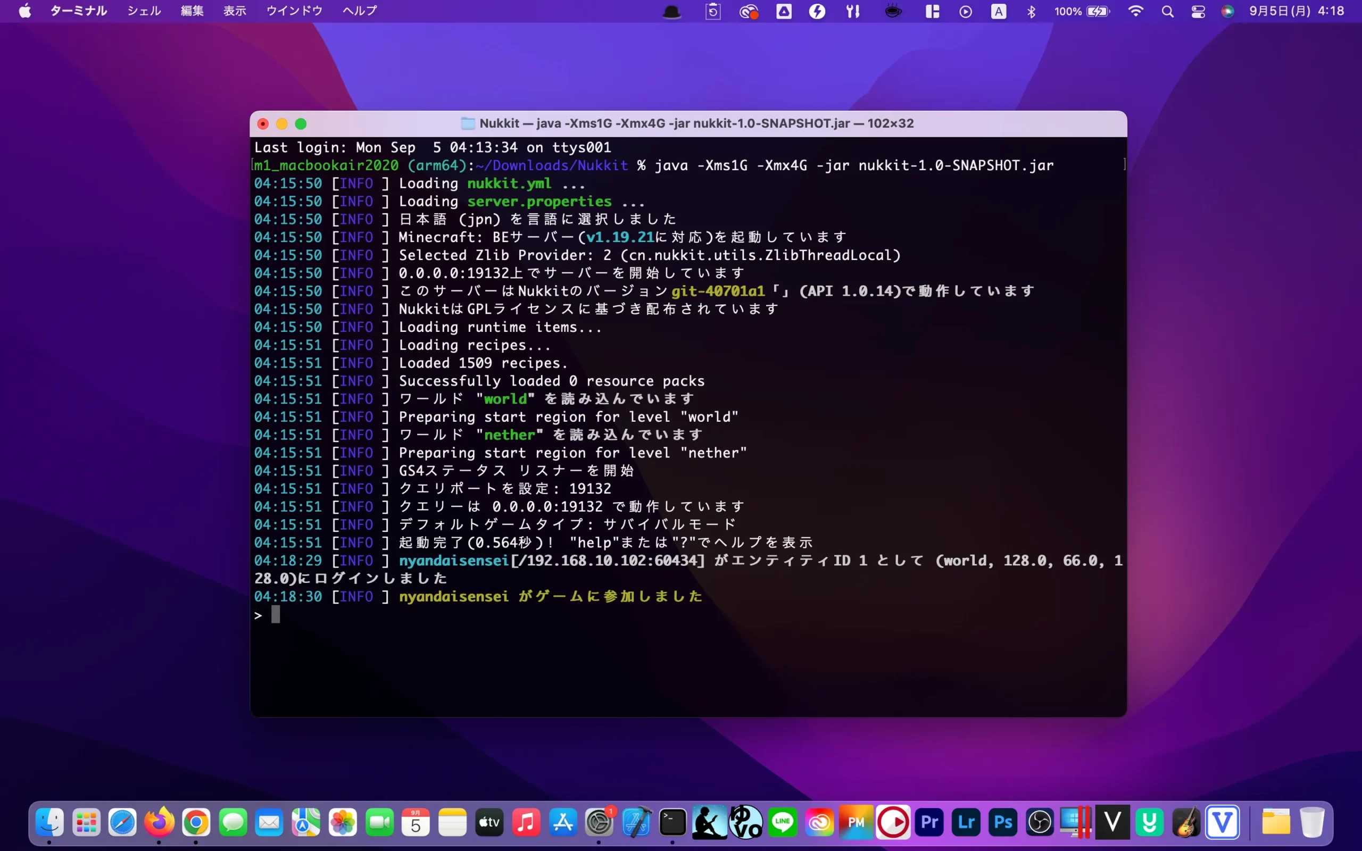Open Mail from the Dock
The height and width of the screenshot is (851, 1362).
pos(269,822)
